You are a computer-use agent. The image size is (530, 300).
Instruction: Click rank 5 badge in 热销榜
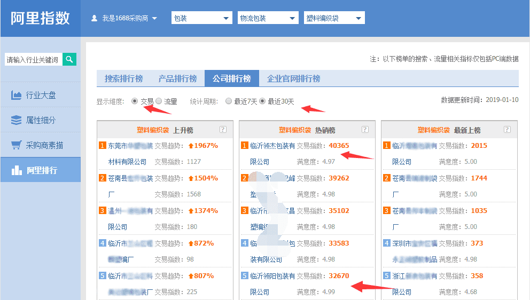click(245, 275)
